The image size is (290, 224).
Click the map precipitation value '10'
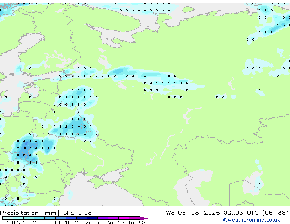pyautogui.click(x=24, y=148)
